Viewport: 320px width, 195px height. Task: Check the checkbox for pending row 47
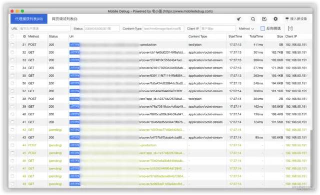12,168
